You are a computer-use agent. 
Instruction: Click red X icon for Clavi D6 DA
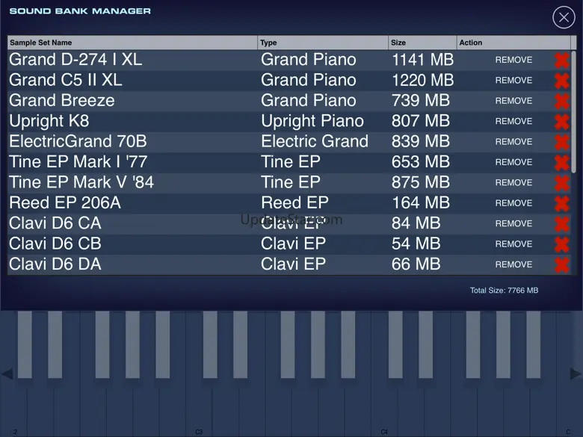(561, 264)
